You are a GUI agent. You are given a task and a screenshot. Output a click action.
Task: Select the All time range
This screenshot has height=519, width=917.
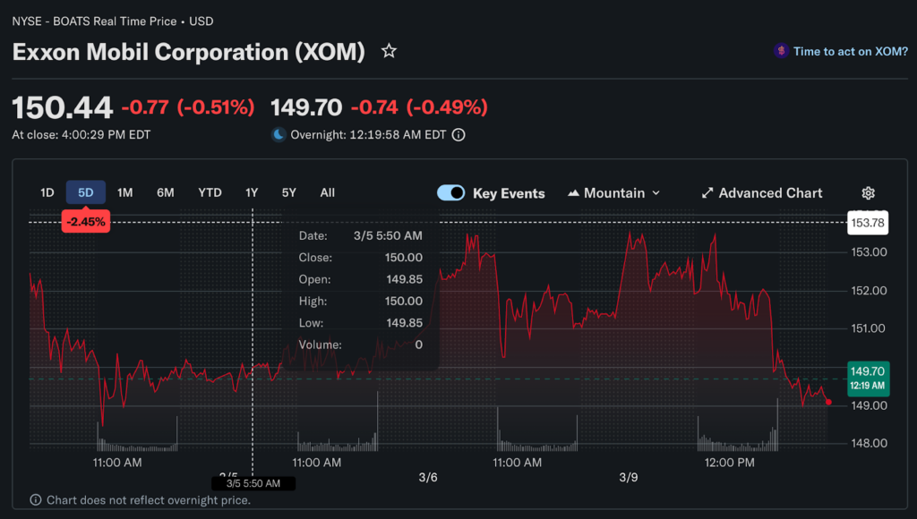(x=327, y=192)
